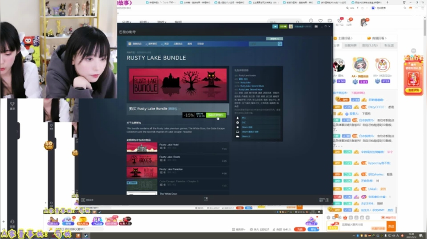427x239 pixels.
Task: Click the Rusty Lake Paradise owl thumbnail
Action: [x=142, y=172]
